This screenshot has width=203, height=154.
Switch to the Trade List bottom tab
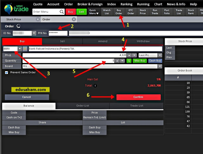click(137, 106)
